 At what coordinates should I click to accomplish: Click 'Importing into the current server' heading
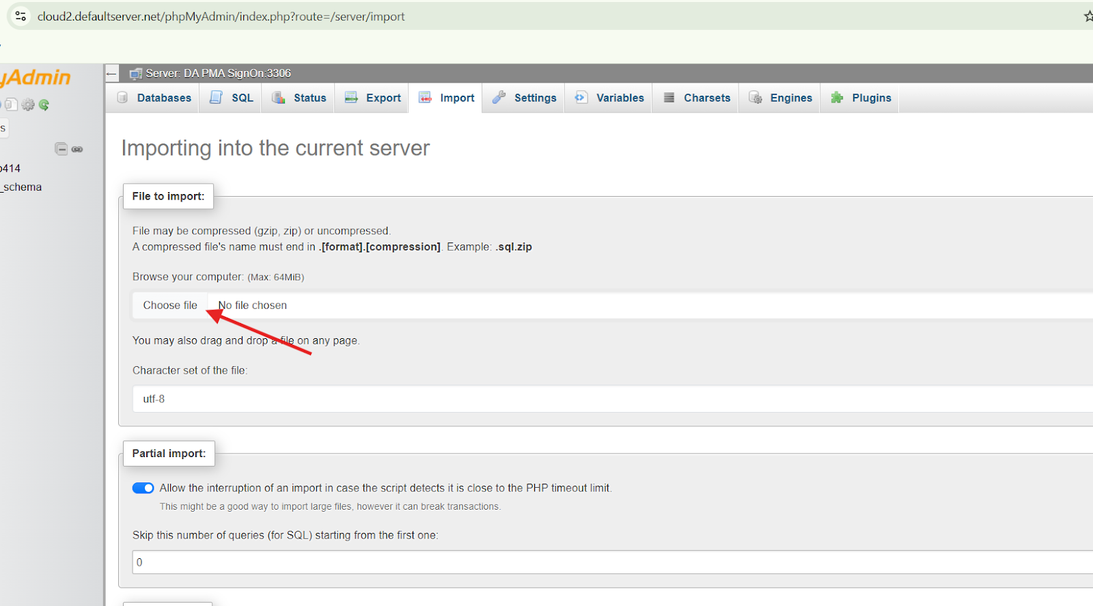pos(275,148)
